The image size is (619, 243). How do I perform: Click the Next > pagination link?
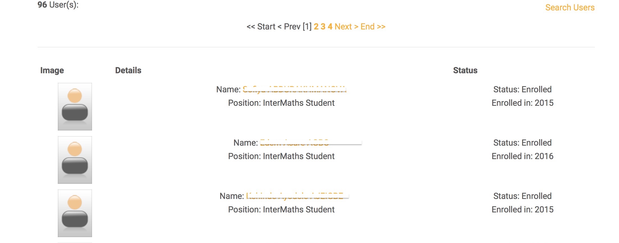tap(346, 27)
